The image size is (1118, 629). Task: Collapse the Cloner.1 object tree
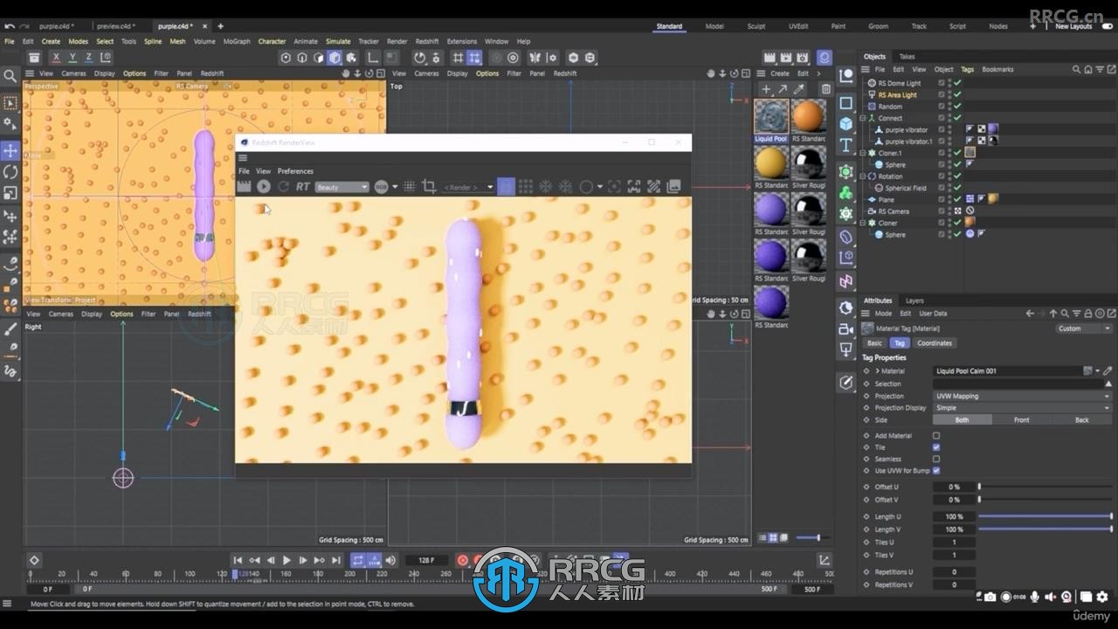coord(862,153)
